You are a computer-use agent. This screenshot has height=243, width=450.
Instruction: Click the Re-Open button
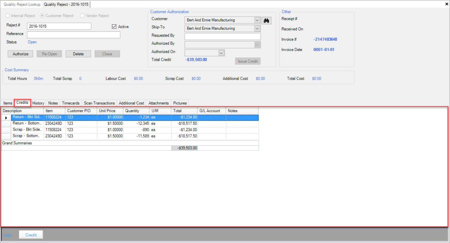pos(49,54)
